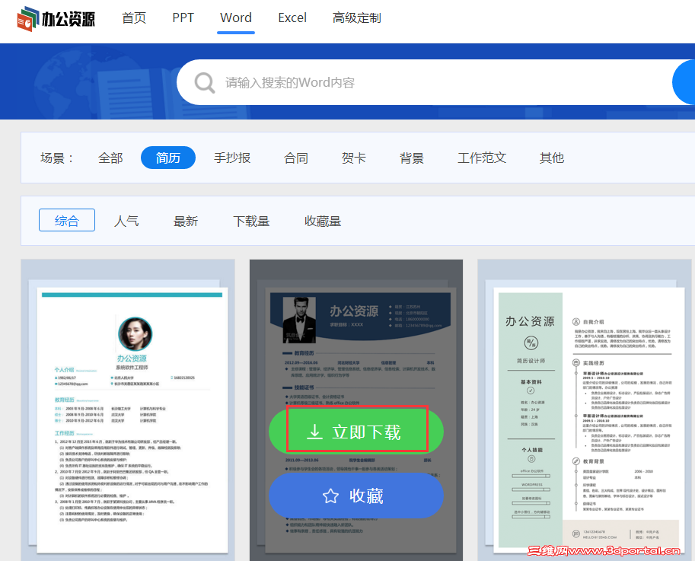Click the 场景 label text
The width and height of the screenshot is (695, 561).
tap(56, 158)
